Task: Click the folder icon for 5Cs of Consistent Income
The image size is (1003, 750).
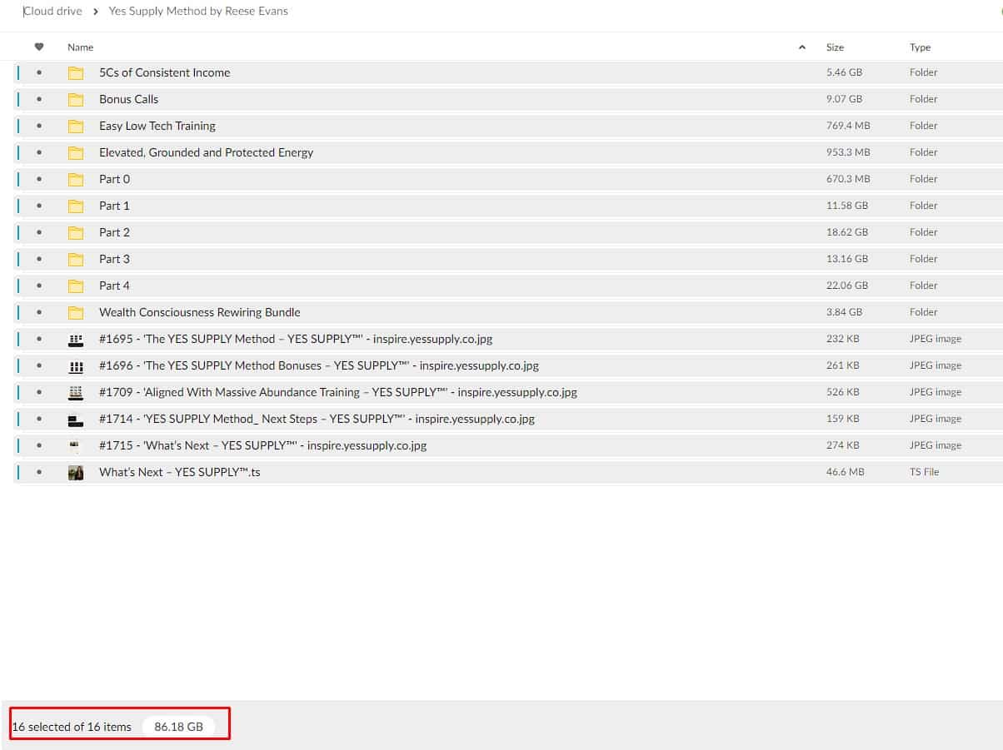Action: (x=76, y=73)
